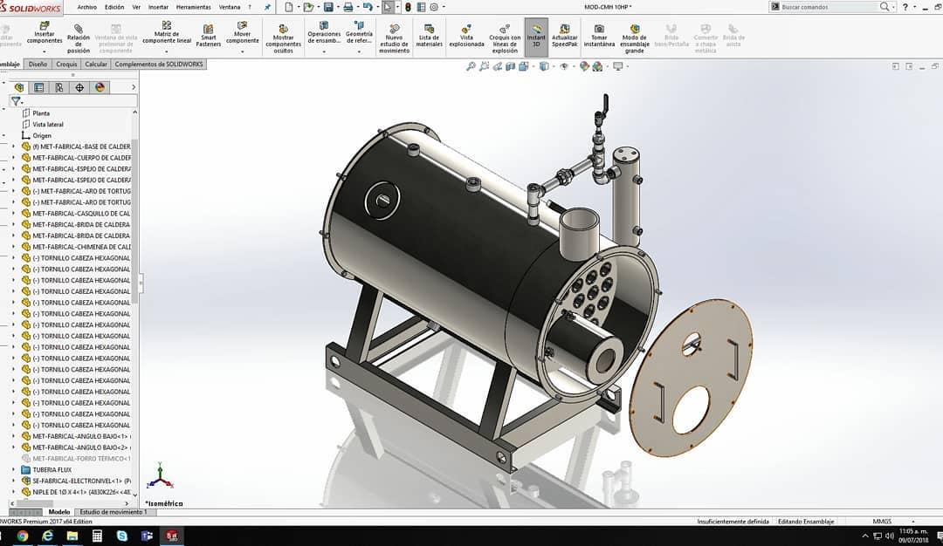943x546 pixels.
Task: Open the Smart Fasteners tool
Action: click(x=208, y=36)
